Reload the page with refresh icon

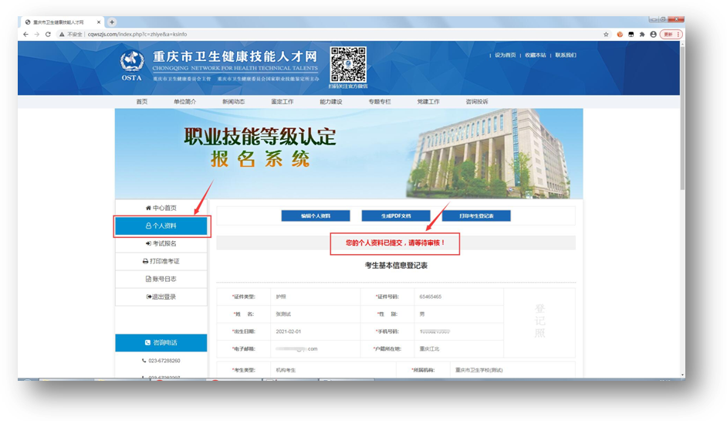(48, 35)
